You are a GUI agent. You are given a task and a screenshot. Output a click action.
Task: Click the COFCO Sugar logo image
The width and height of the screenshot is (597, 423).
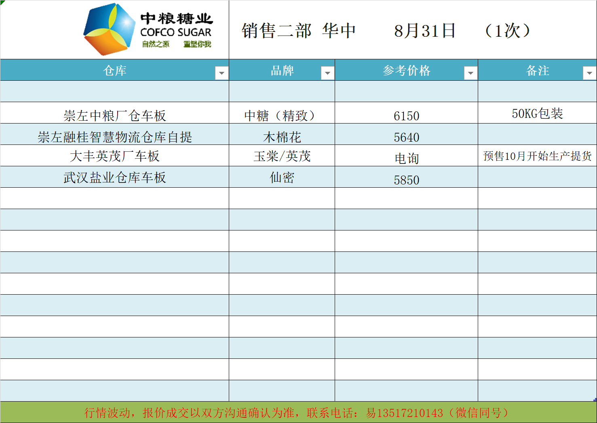pos(148,30)
